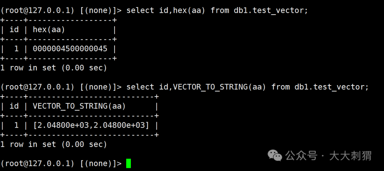Click the id value 1 in the vector row

[x=16, y=125]
